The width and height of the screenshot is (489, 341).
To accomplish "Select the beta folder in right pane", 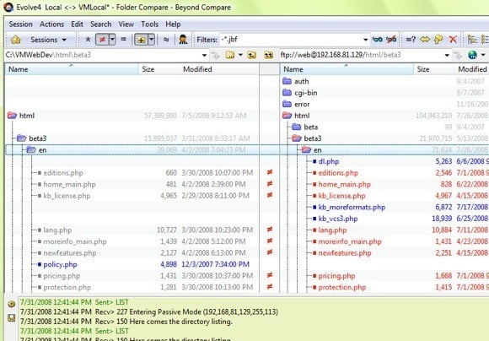I will 310,127.
